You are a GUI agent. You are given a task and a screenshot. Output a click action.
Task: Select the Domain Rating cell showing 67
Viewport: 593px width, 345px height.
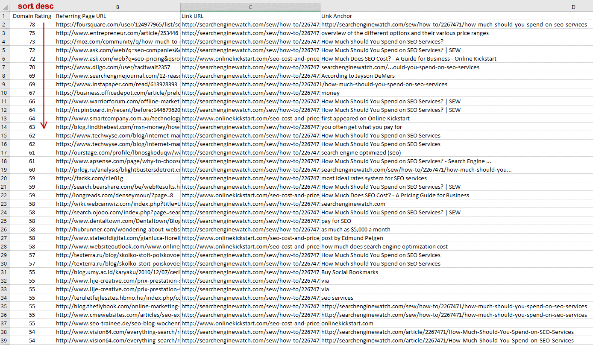pyautogui.click(x=32, y=93)
